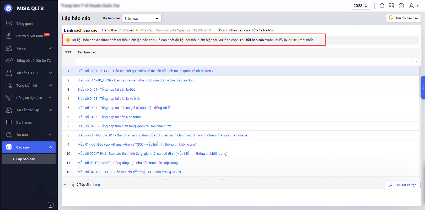Image resolution: width=425 pixels, height=210 pixels.
Task: Click the filter funnel icon
Action: [x=416, y=62]
